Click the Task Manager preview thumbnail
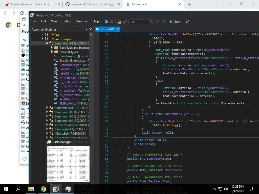 click(68, 164)
